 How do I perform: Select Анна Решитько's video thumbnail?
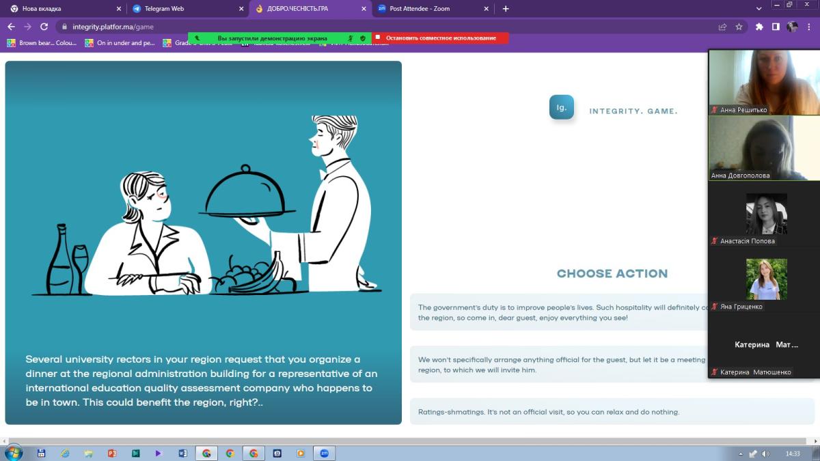[x=764, y=82]
